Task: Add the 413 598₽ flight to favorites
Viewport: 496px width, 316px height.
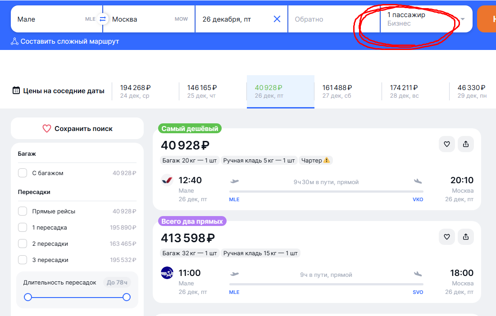Action: [x=447, y=237]
